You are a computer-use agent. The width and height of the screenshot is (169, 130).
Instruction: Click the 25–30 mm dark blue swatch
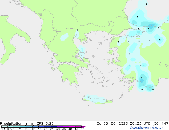tap(54, 127)
